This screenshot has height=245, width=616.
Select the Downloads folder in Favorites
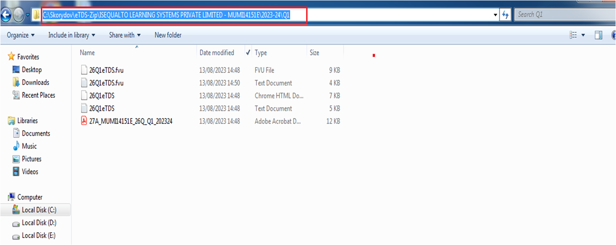[x=35, y=82]
